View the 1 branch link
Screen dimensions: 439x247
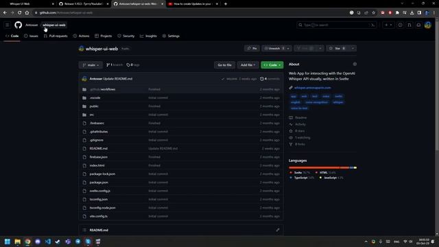(115, 65)
